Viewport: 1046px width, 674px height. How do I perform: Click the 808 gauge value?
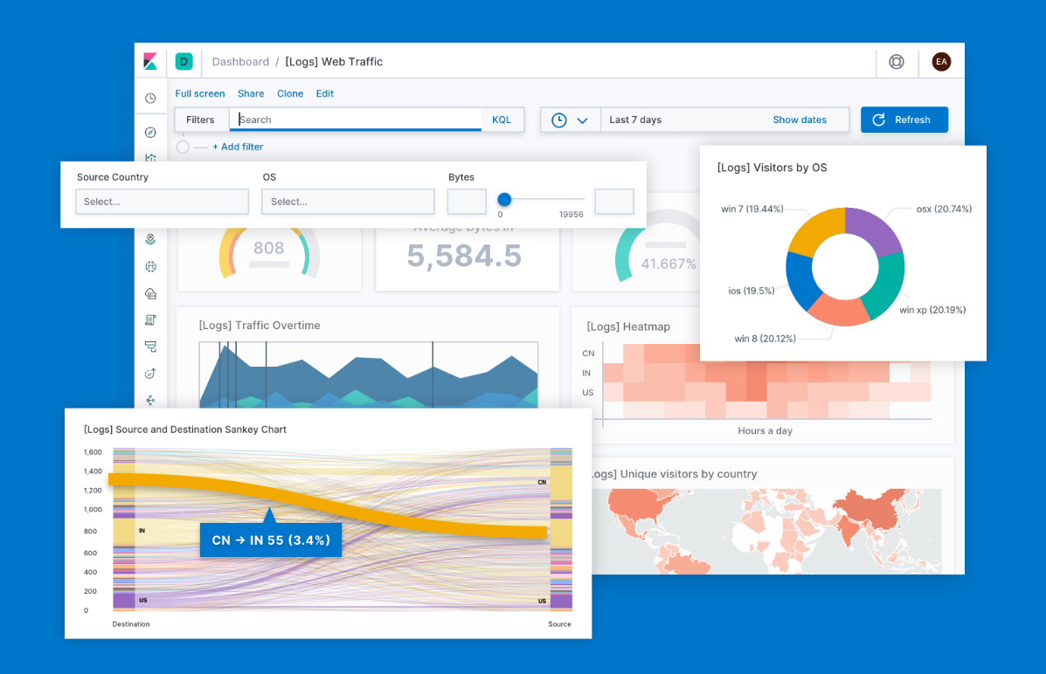click(269, 248)
